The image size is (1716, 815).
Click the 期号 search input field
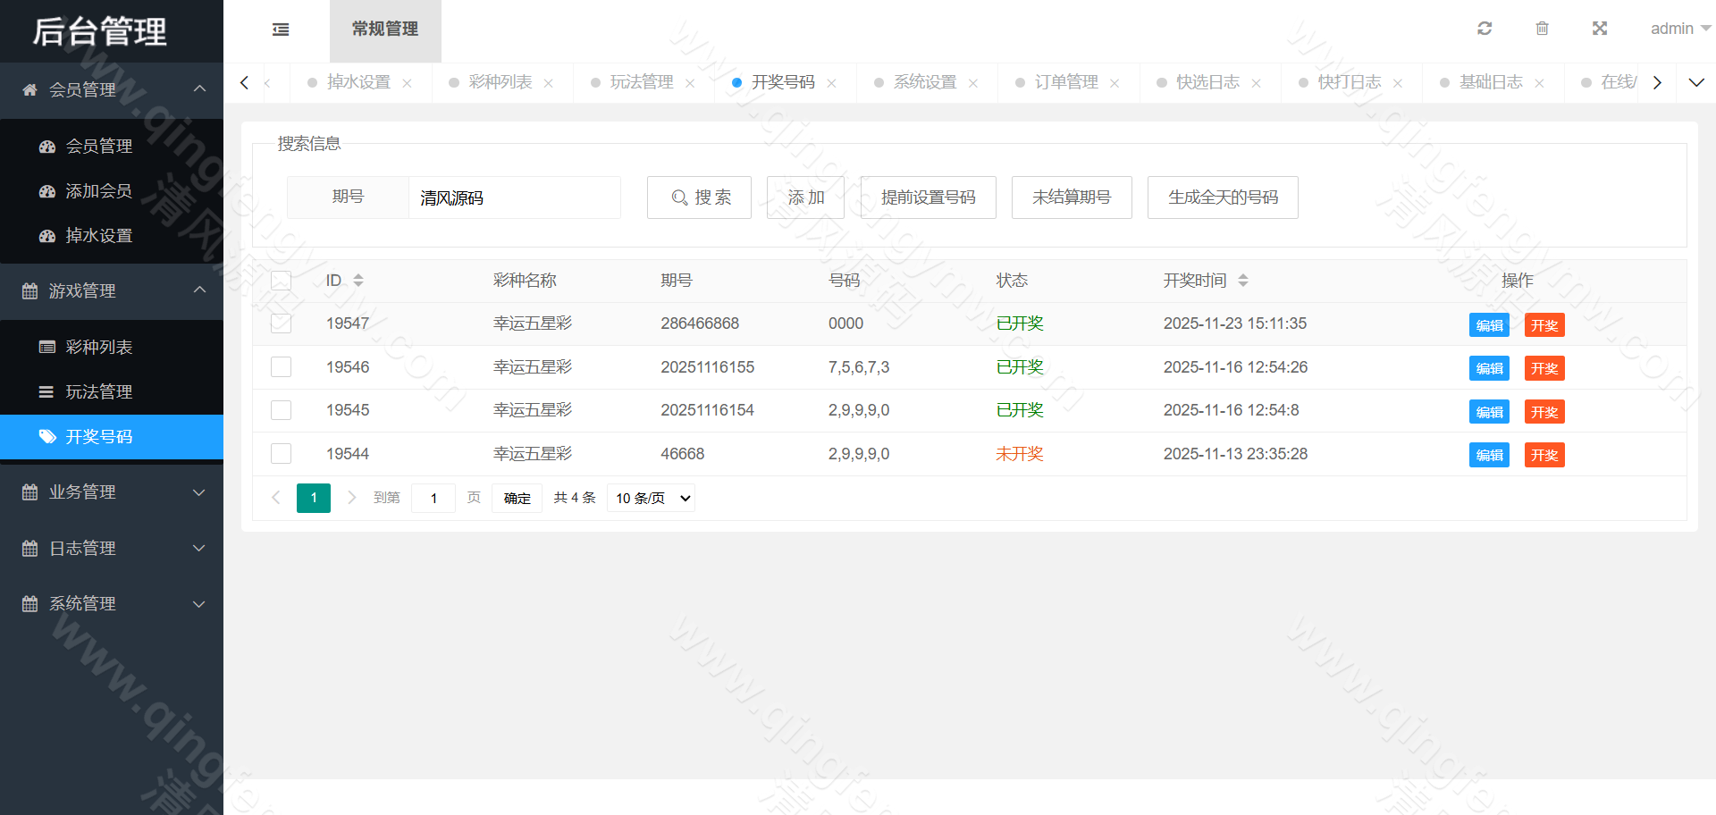pyautogui.click(x=515, y=197)
